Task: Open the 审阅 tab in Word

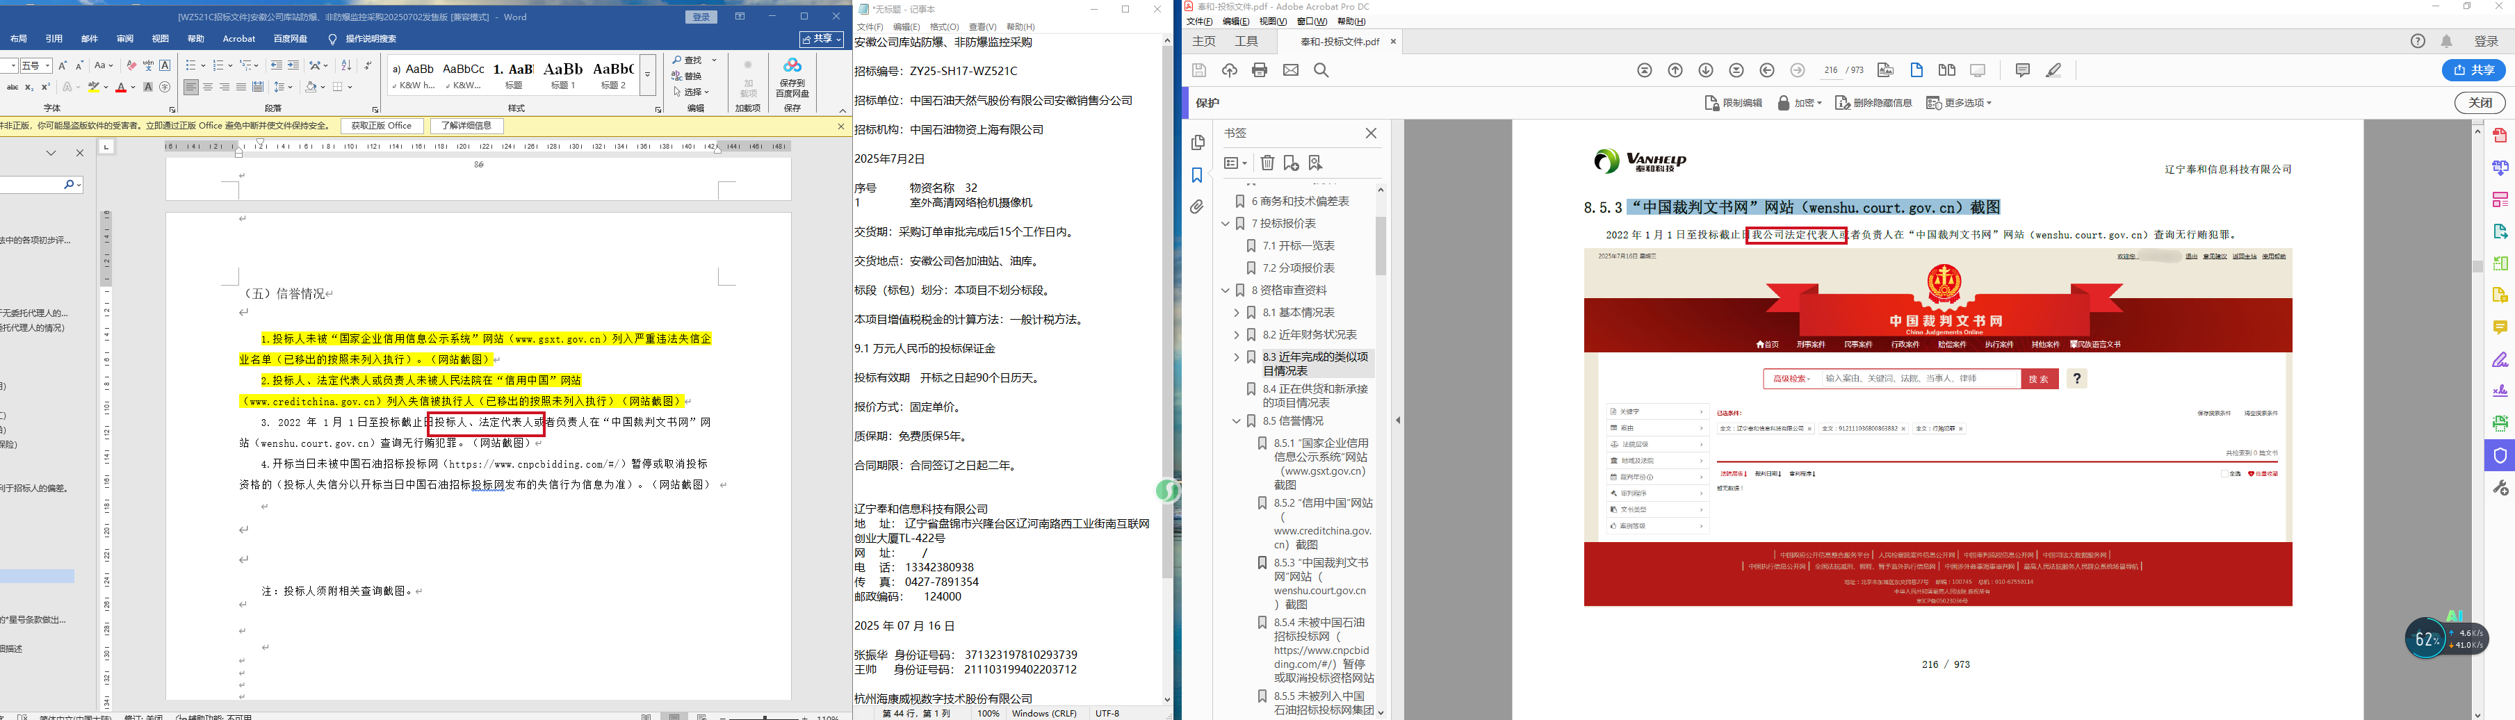Action: click(125, 39)
